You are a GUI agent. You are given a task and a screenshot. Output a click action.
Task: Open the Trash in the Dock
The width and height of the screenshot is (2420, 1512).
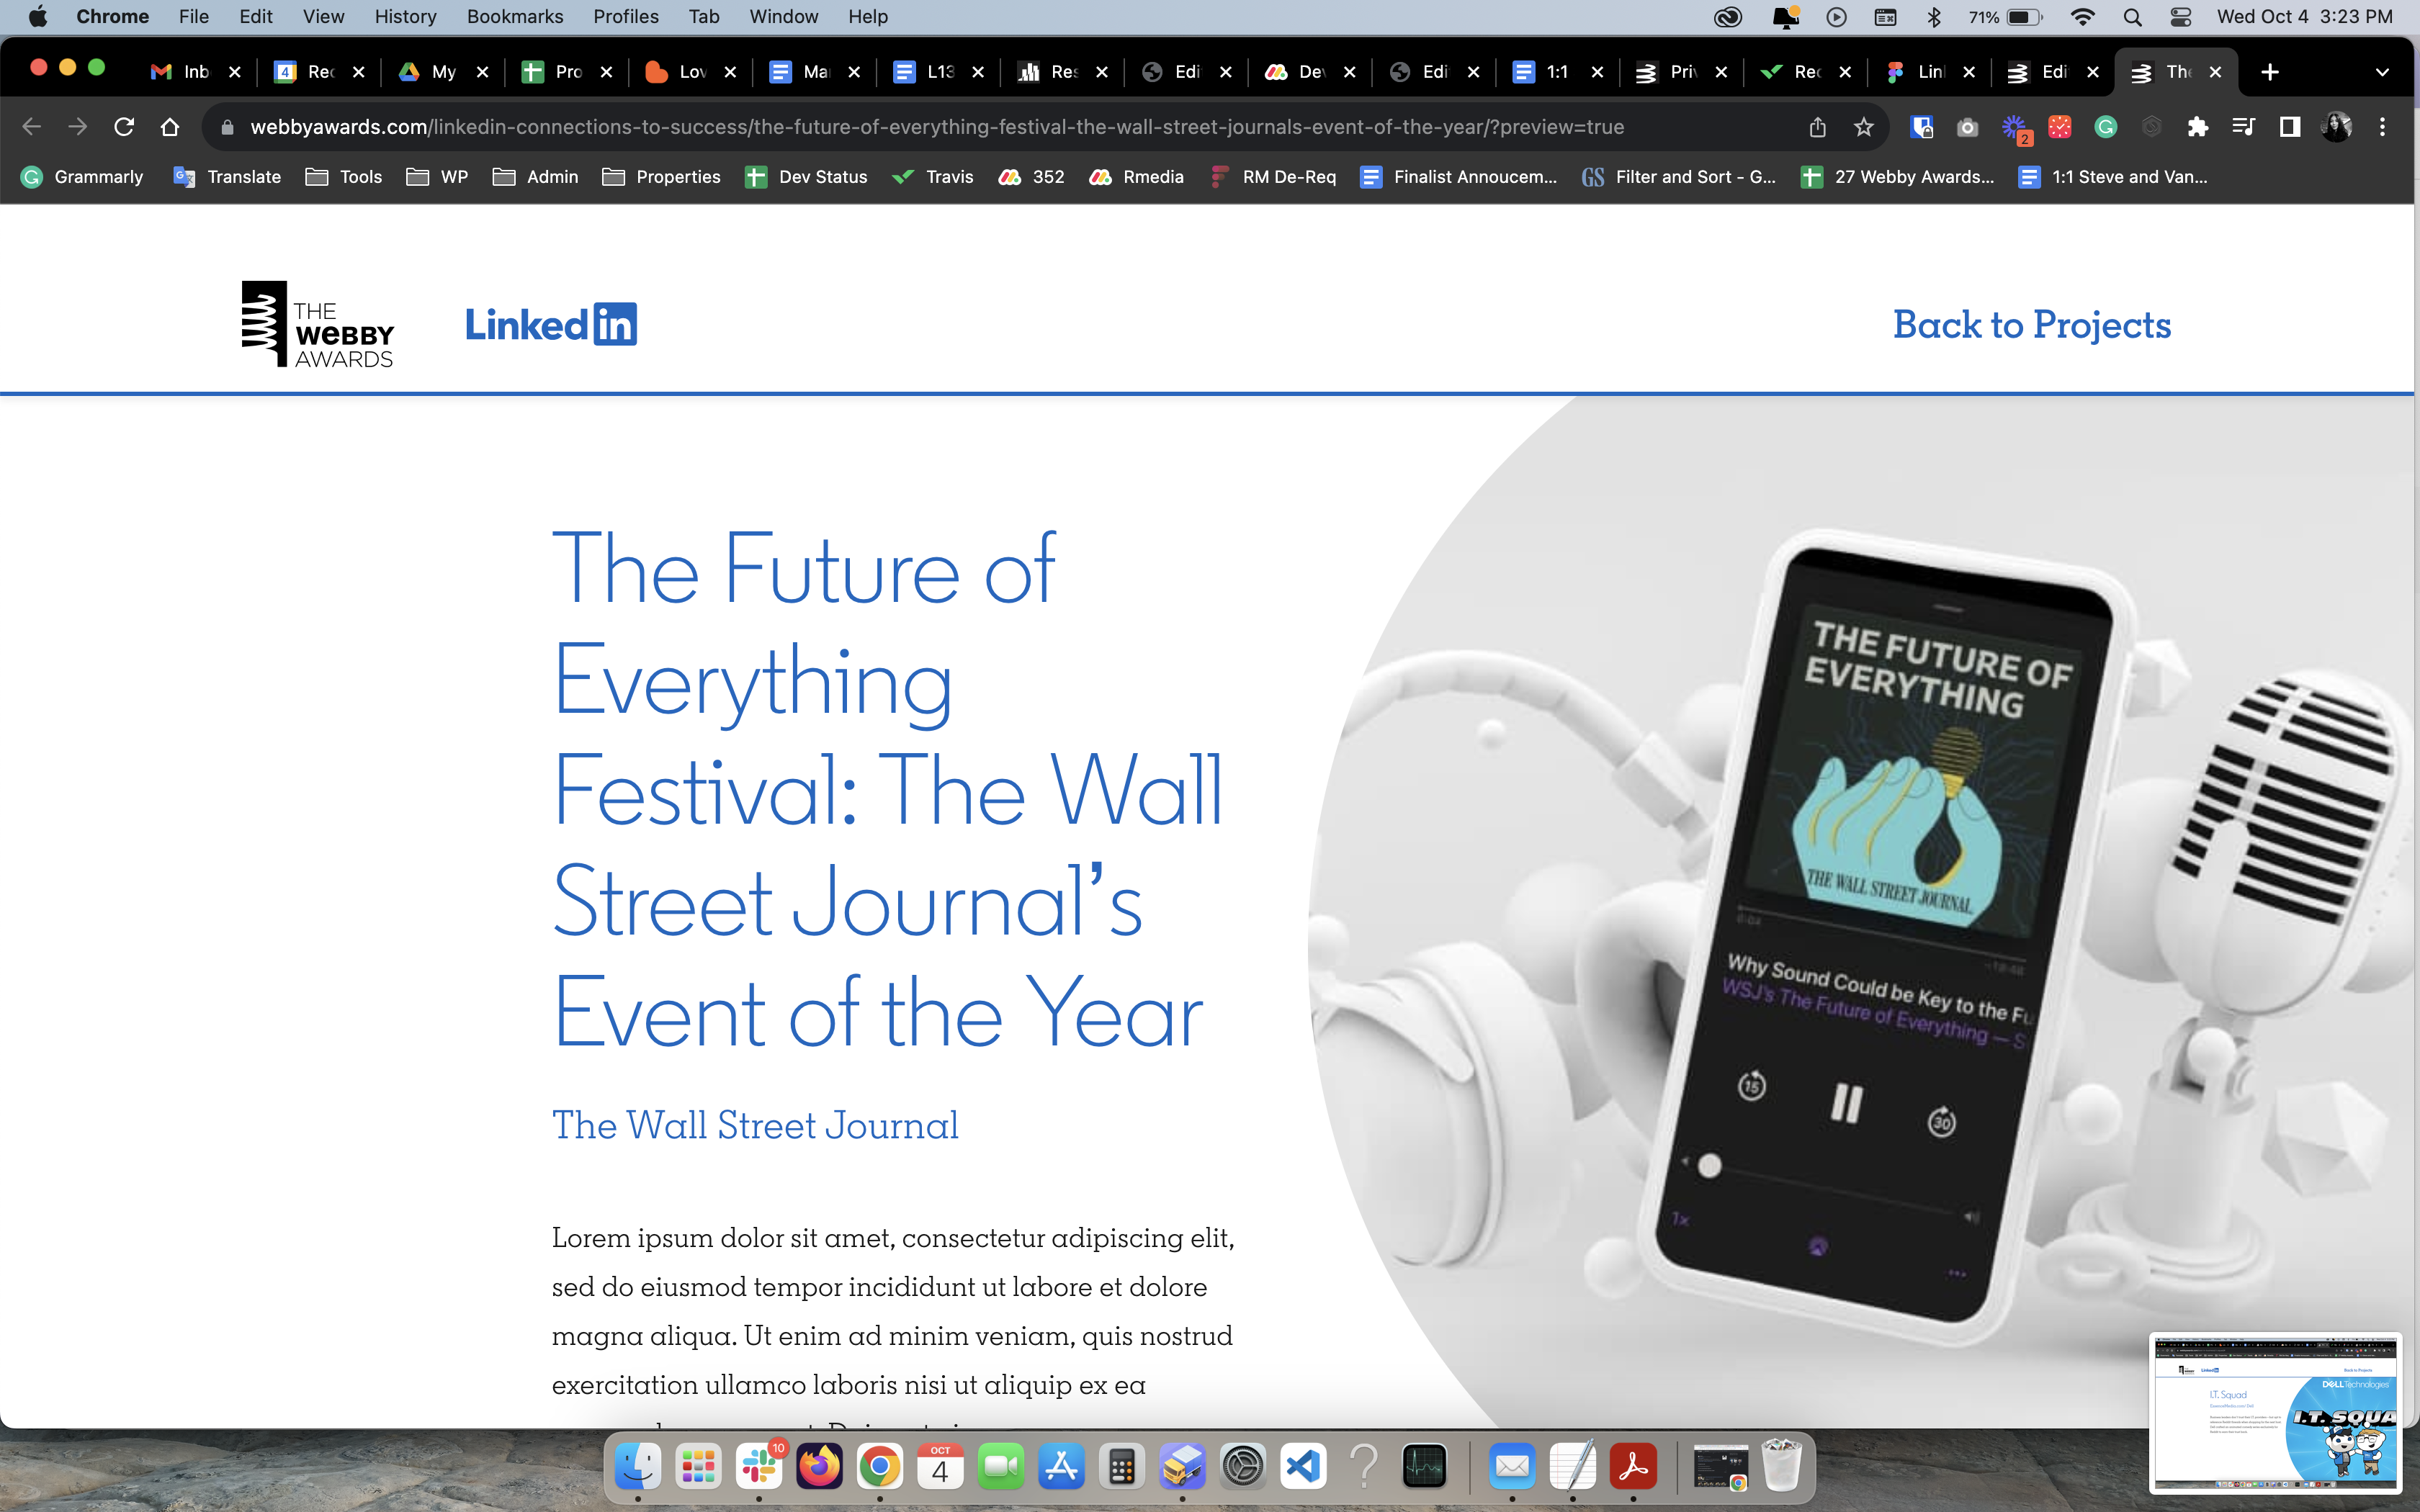click(x=1781, y=1467)
